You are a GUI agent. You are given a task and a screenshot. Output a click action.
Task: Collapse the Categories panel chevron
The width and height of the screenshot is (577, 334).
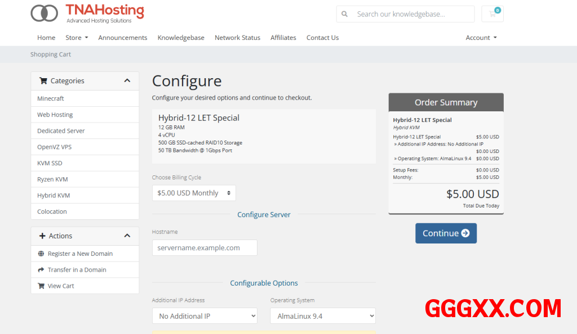[127, 81]
